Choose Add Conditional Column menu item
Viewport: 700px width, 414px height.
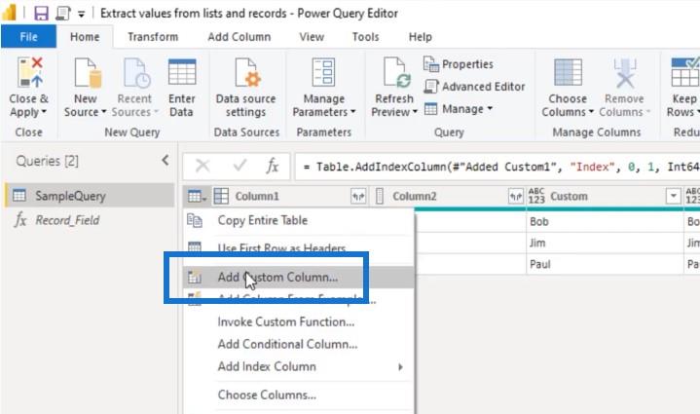(x=299, y=344)
